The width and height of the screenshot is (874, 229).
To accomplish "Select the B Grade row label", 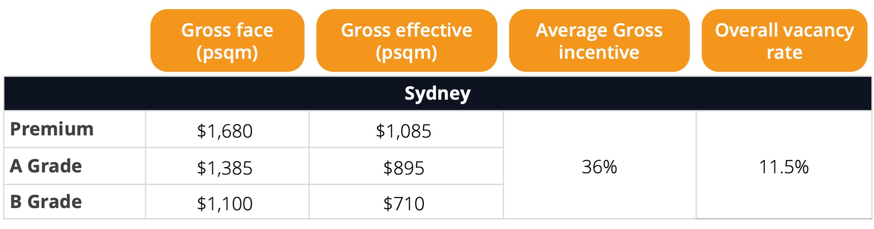I will [x=46, y=202].
